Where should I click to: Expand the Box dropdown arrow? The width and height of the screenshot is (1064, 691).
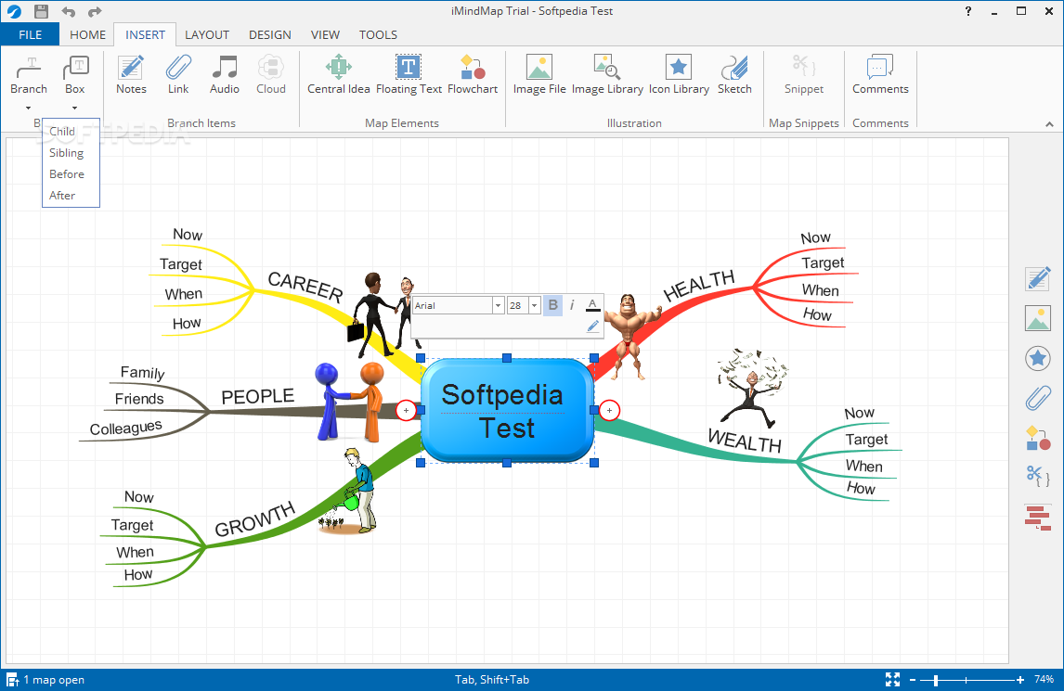[74, 108]
